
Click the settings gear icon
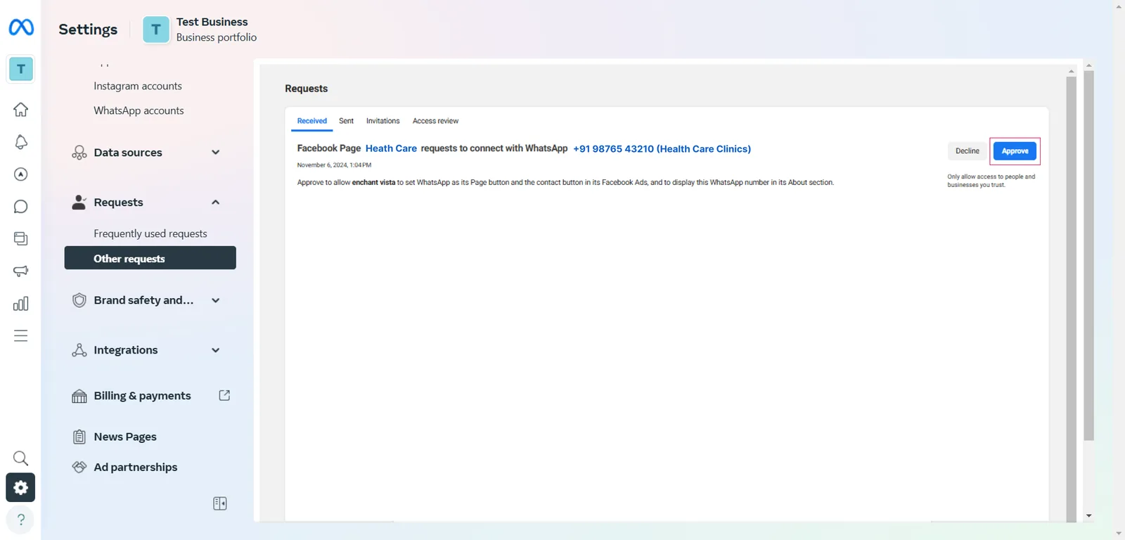coord(21,487)
